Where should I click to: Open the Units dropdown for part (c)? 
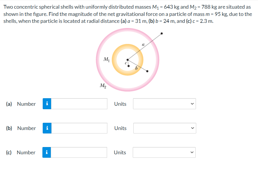[164, 152]
